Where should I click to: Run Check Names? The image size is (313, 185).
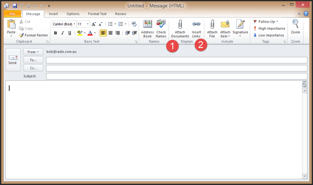pos(161,29)
